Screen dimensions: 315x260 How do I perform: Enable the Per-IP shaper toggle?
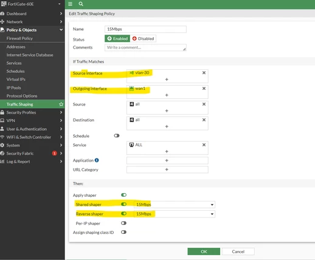coord(123,223)
